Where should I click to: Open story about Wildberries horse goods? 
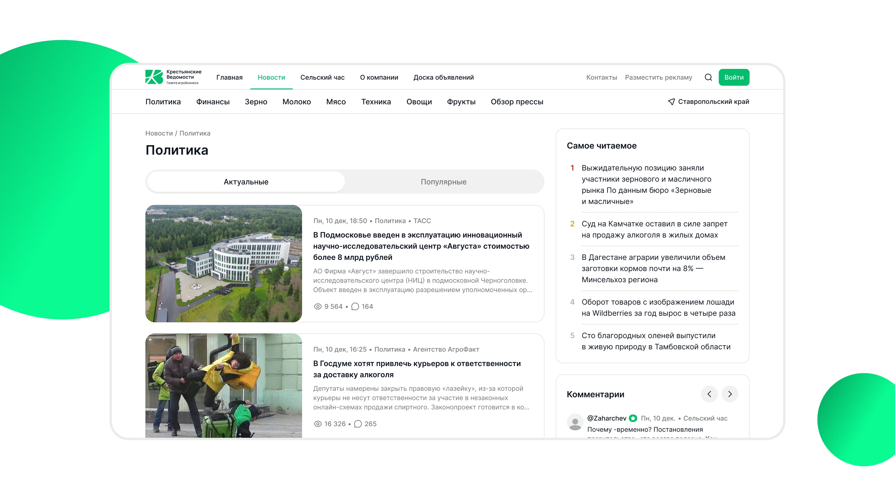click(x=659, y=308)
